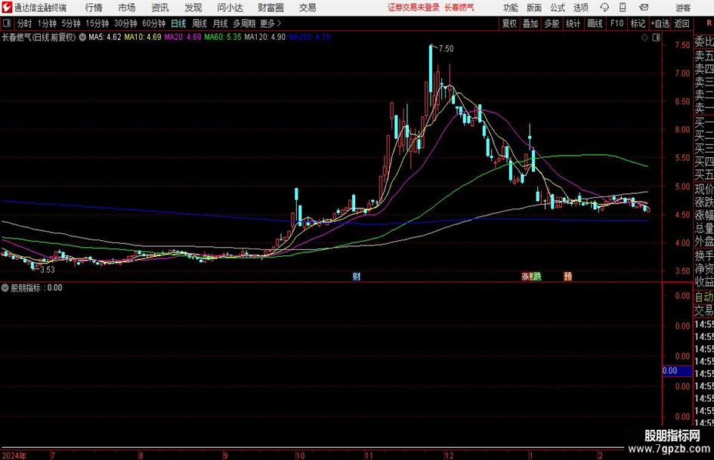Expand the 更多 periods chevron
The image size is (714, 460).
(x=271, y=23)
